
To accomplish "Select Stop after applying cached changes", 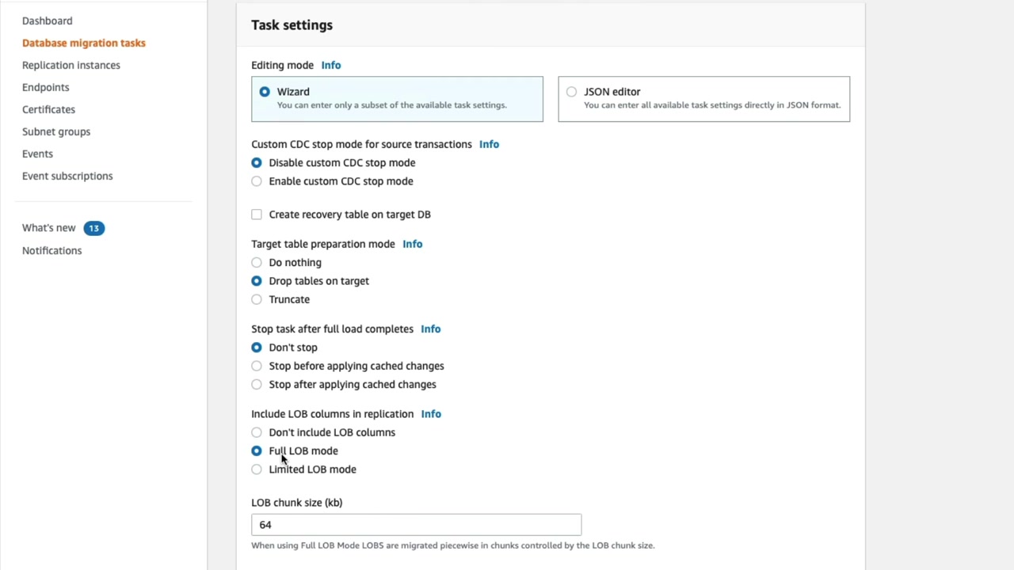I will click(x=257, y=385).
